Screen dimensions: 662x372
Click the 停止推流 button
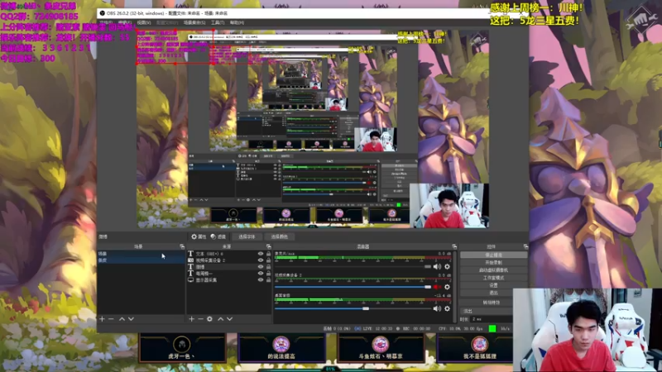tap(493, 255)
